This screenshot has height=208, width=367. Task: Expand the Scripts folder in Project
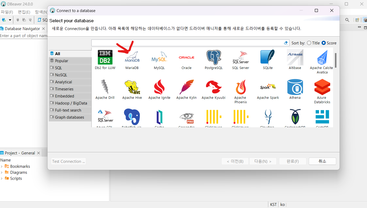click(2, 178)
